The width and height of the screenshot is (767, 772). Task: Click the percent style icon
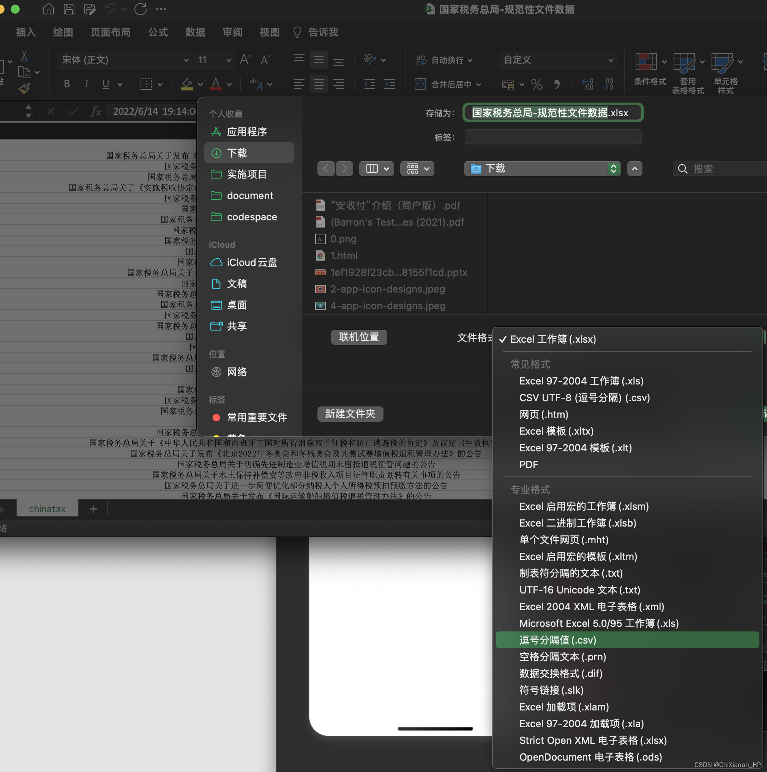click(x=537, y=84)
